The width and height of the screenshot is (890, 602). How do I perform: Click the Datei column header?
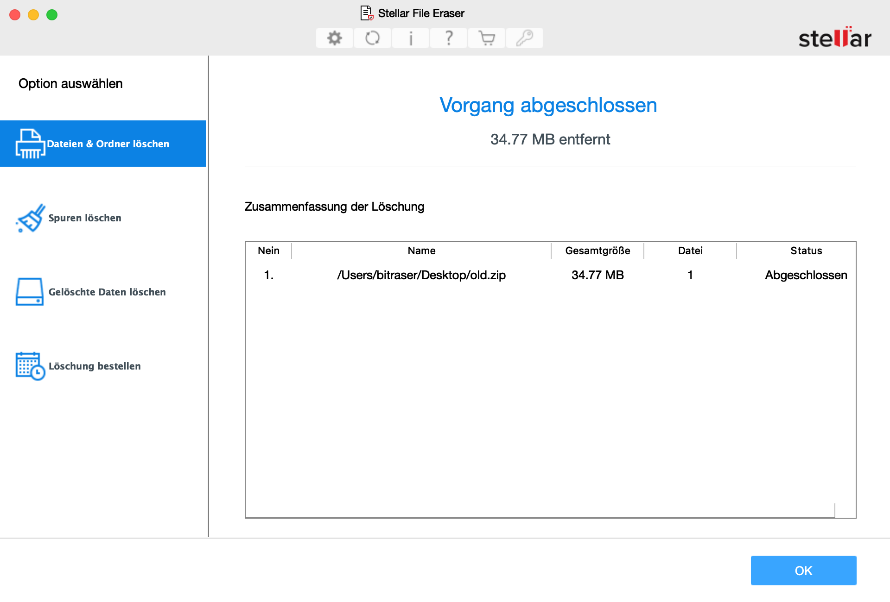tap(690, 251)
